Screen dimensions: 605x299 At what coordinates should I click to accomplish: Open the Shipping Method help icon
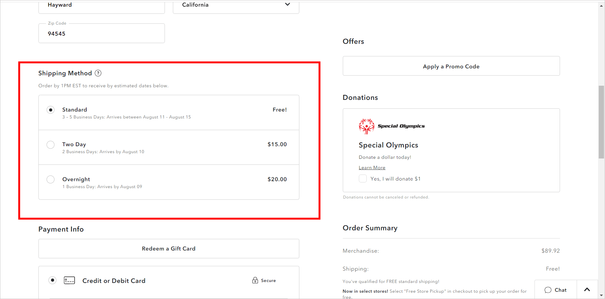98,73
